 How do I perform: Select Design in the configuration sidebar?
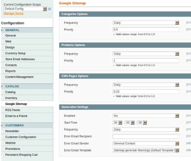27,47
